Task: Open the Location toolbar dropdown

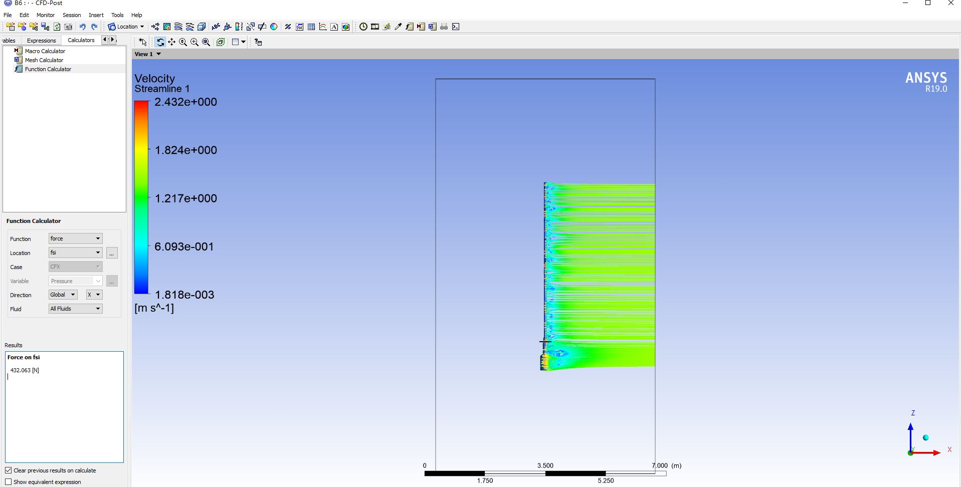Action: [126, 27]
